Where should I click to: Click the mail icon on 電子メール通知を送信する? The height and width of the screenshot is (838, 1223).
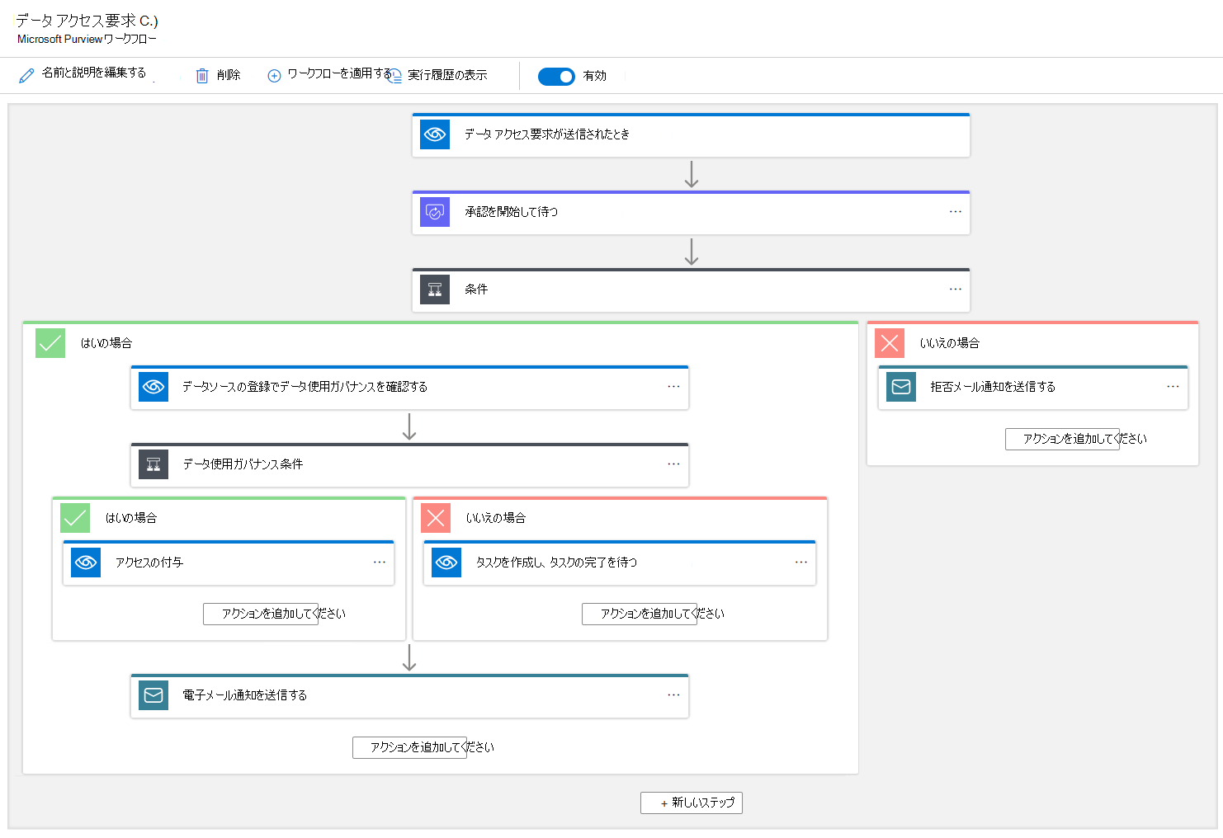pos(153,695)
